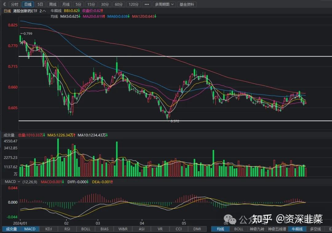This screenshot has height=233, width=332.
Task: Switch to the 周线 tab
Action: pos(52,4)
